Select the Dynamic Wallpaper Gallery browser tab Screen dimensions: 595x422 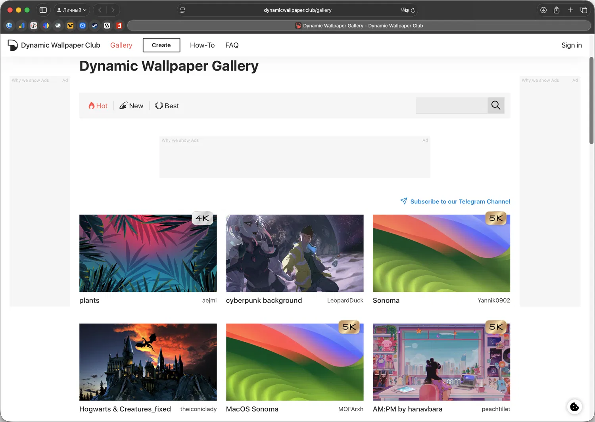pos(359,26)
